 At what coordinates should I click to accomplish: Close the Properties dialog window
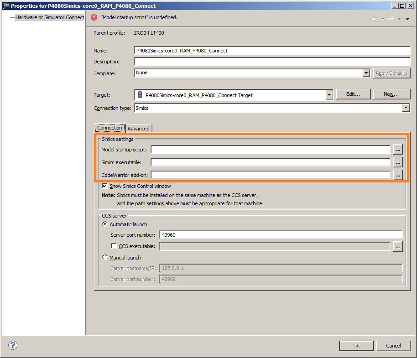coord(410,5)
